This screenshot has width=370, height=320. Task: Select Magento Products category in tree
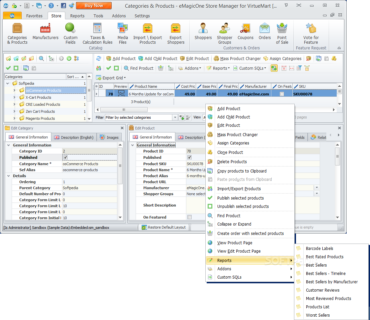pyautogui.click(x=40, y=118)
